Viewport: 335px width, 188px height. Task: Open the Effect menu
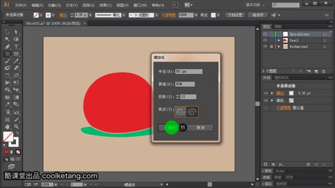105,5
